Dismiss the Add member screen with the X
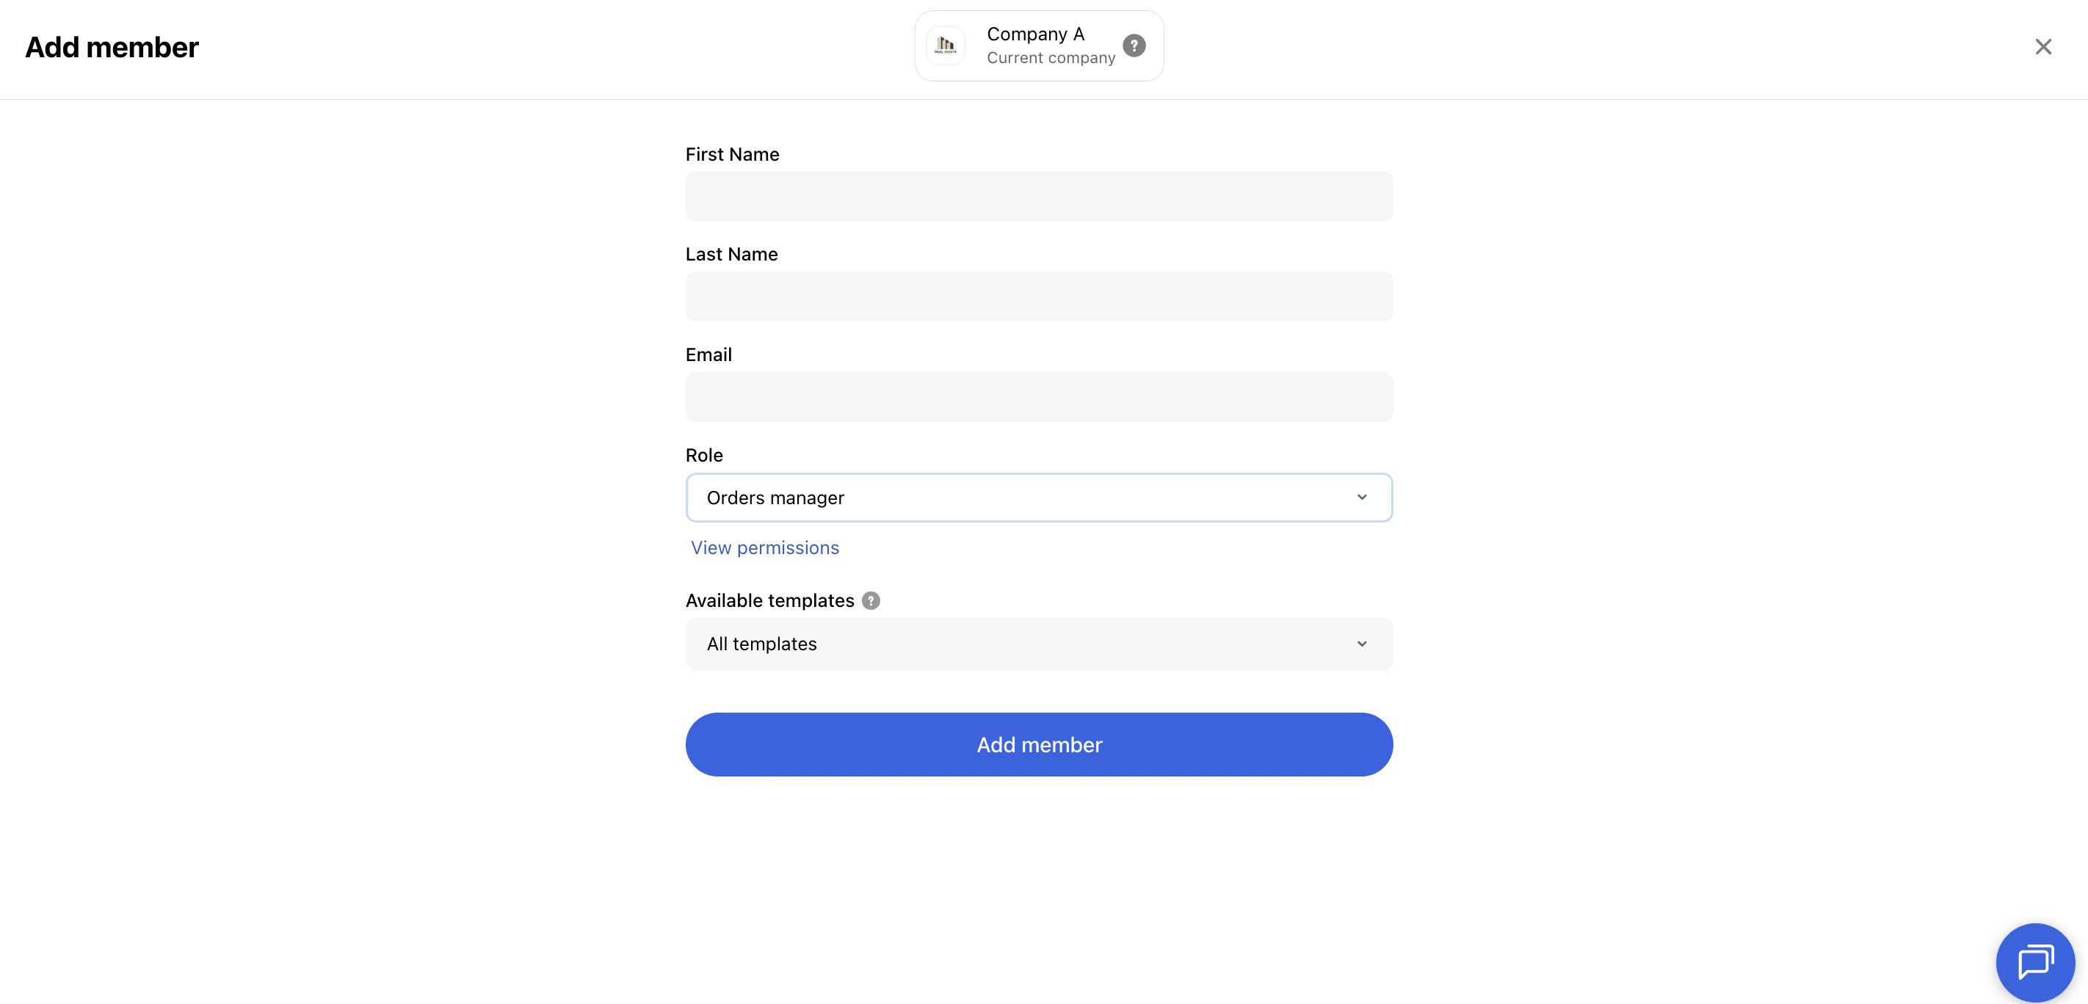This screenshot has height=1004, width=2088. [2044, 46]
